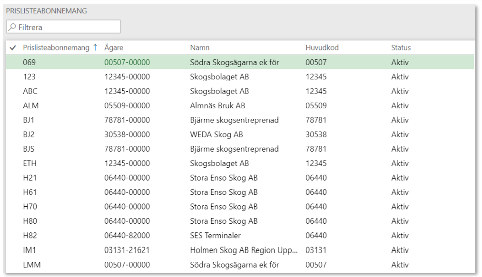Image resolution: width=482 pixels, height=277 pixels.
Task: Select the row with code H82
Action: click(x=240, y=235)
